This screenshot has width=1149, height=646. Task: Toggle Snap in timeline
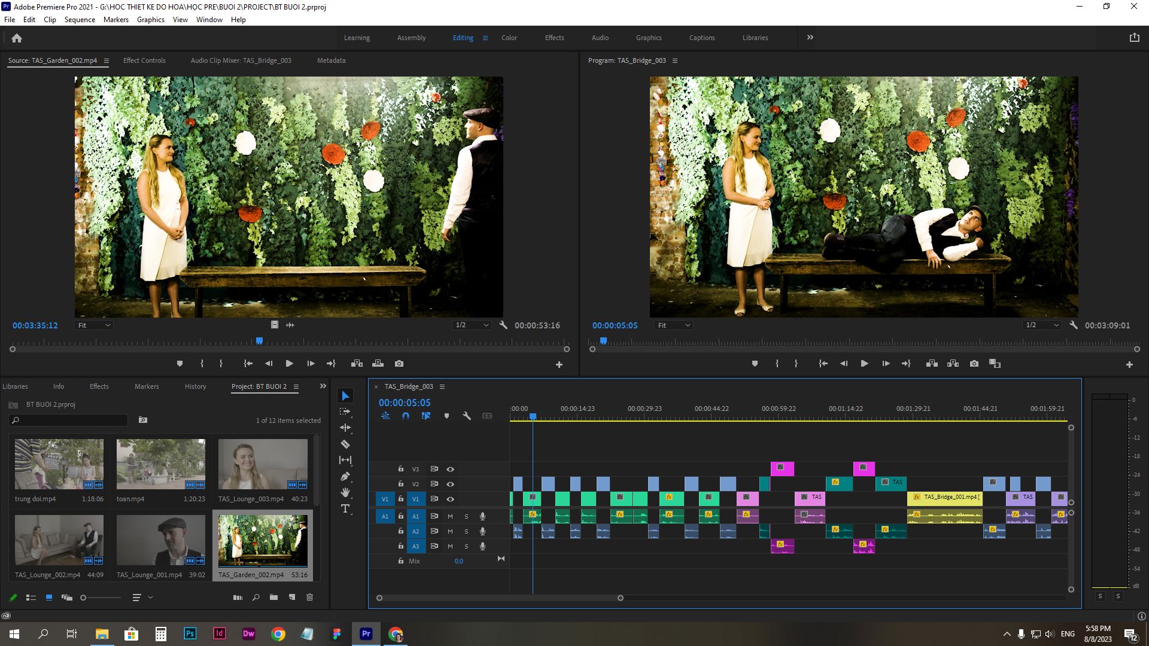tap(406, 416)
